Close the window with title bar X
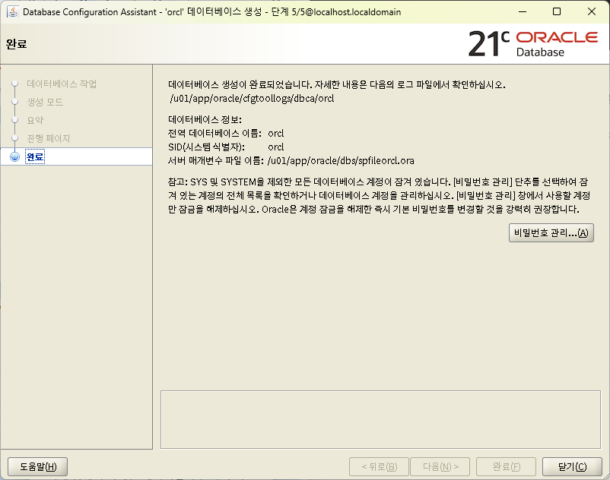This screenshot has width=610, height=480. [592, 11]
